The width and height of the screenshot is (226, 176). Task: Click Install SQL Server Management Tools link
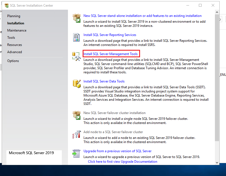[x=110, y=54]
